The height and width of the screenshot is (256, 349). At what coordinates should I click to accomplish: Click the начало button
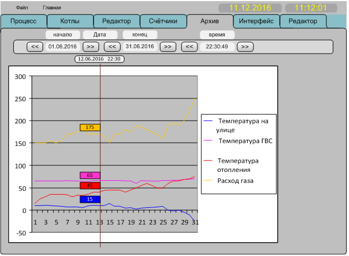62,34
